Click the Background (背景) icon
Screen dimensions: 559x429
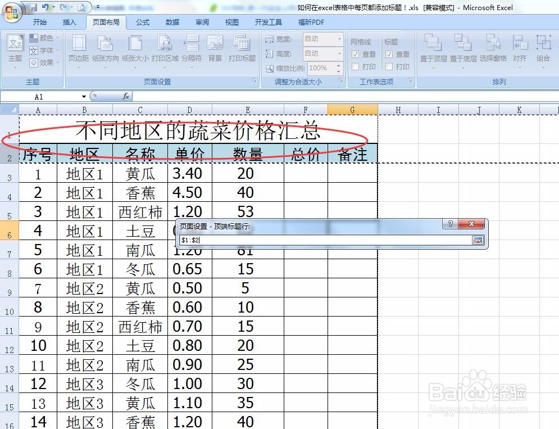(215, 49)
